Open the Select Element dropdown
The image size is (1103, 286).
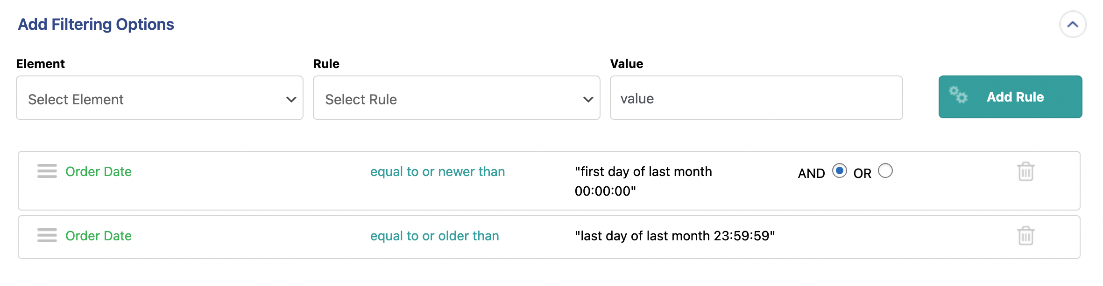pyautogui.click(x=159, y=98)
